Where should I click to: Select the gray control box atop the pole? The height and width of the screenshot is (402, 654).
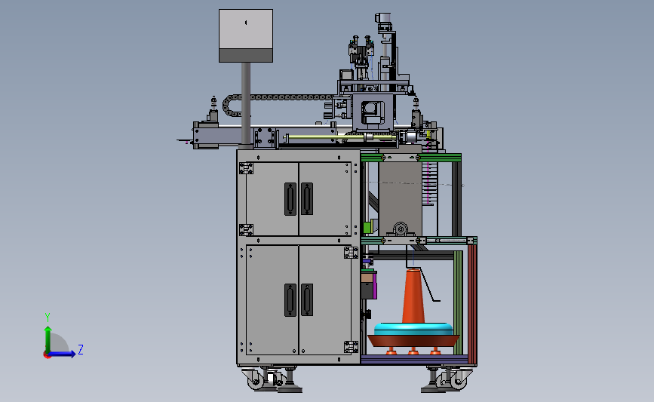pos(246,36)
